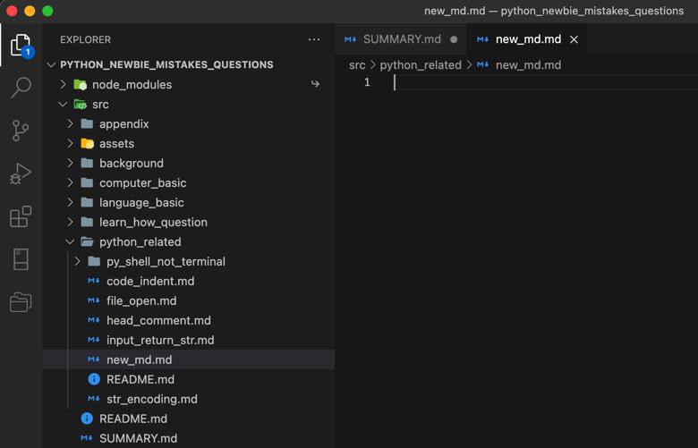Screen dimensions: 698x448
Task: Close the new_md.md tab
Action: 575,39
